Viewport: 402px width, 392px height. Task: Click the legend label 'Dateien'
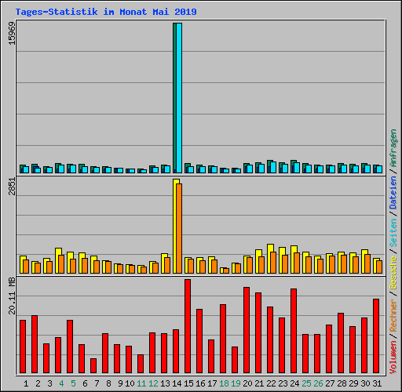(x=393, y=193)
